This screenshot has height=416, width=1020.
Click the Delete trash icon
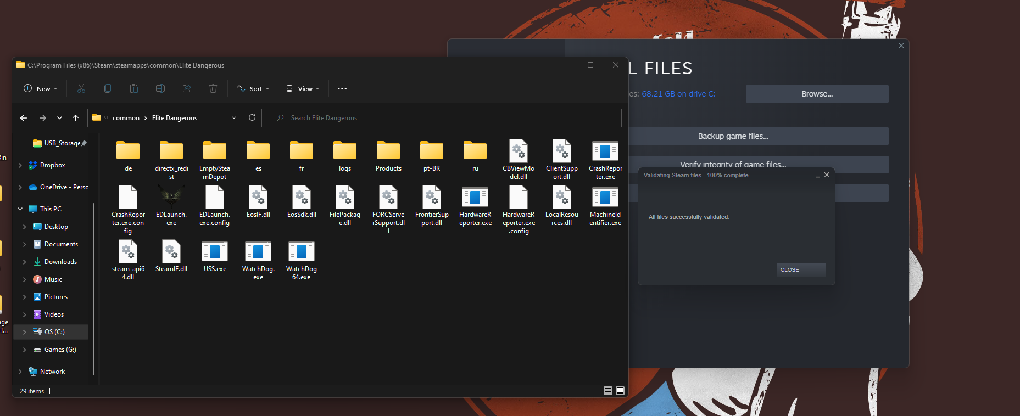click(x=213, y=88)
